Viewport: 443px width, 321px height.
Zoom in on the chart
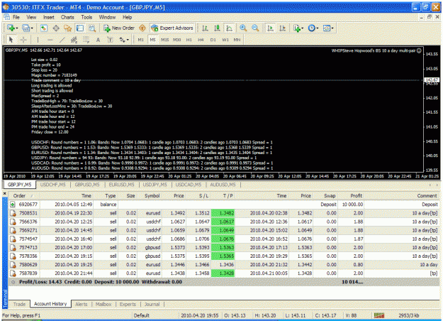click(243, 28)
